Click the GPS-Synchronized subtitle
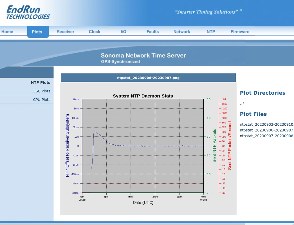Viewport: 294px width, 225px height. click(x=120, y=62)
